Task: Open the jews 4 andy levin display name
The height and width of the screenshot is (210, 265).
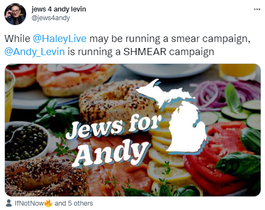Action: click(x=58, y=9)
